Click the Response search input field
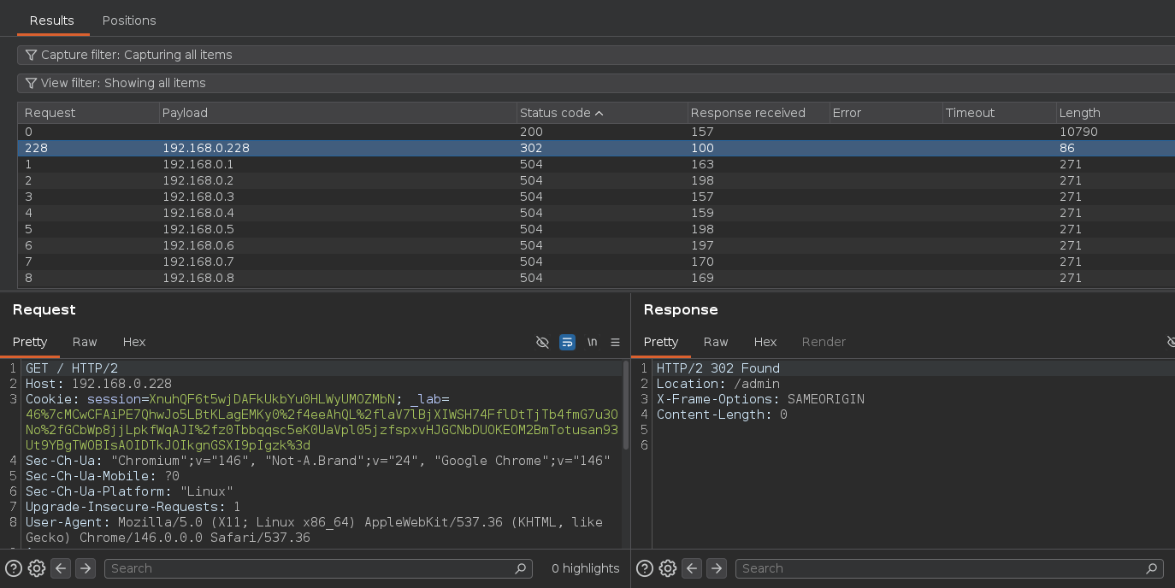 click(941, 568)
